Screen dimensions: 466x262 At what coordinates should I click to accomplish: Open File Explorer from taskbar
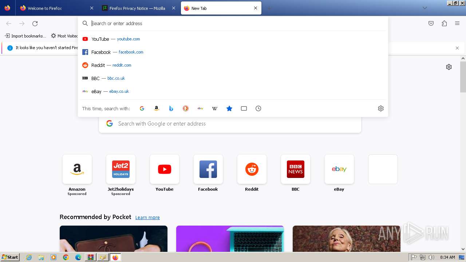[x=41, y=257]
